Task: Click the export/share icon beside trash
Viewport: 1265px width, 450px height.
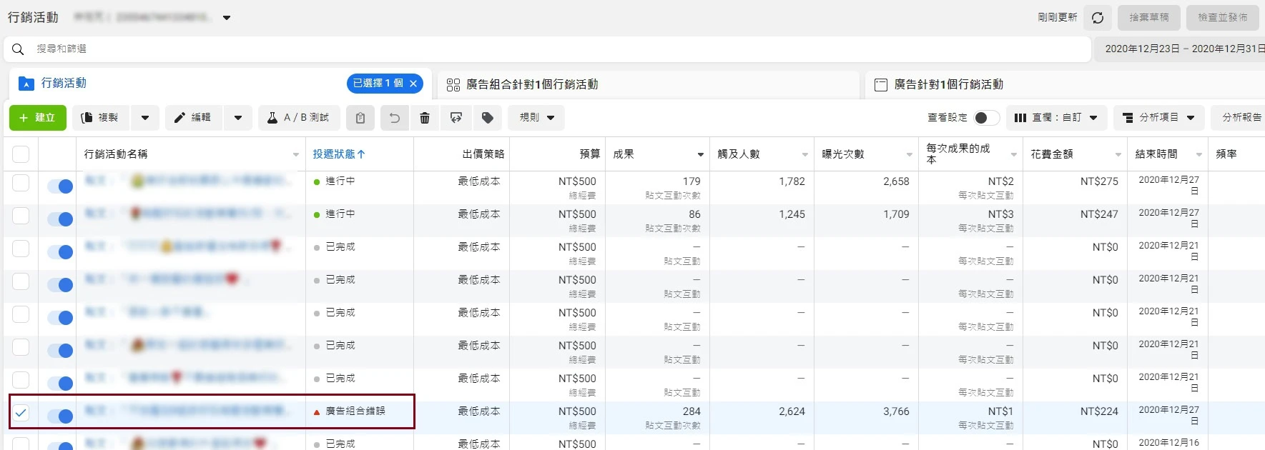Action: point(456,118)
